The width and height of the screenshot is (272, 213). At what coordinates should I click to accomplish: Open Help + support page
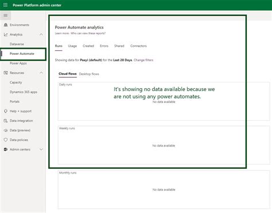tap(21, 111)
